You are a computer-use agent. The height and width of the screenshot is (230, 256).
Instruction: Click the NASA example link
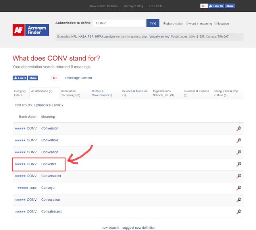point(82,36)
